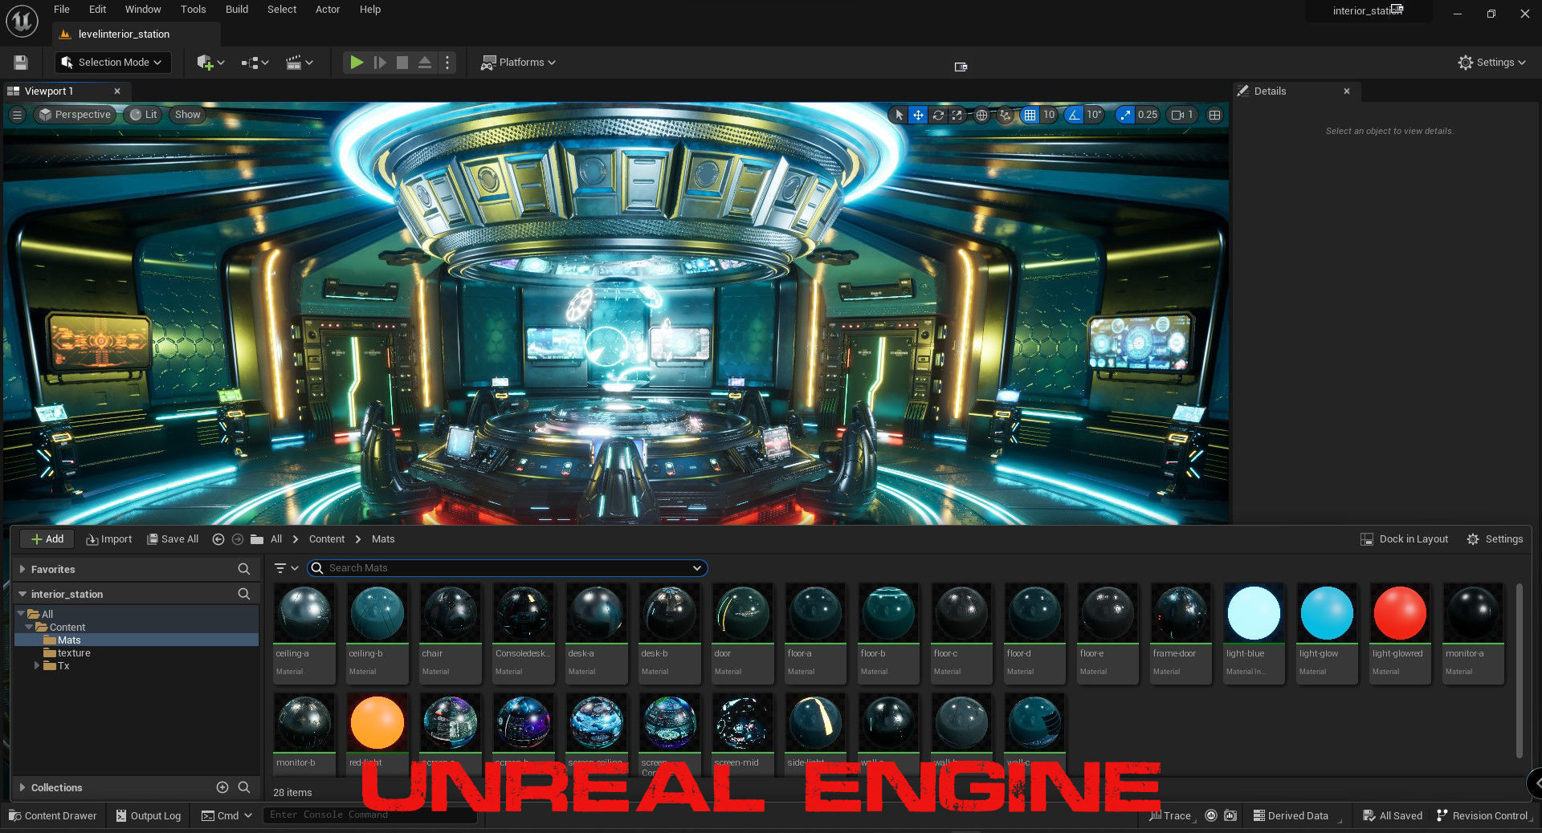Viewport: 1542px width, 833px height.
Task: Start Play in Editor
Action: pyautogui.click(x=357, y=63)
